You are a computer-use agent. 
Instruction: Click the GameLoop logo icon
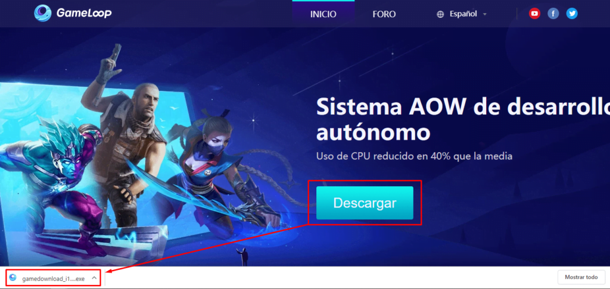(x=42, y=13)
